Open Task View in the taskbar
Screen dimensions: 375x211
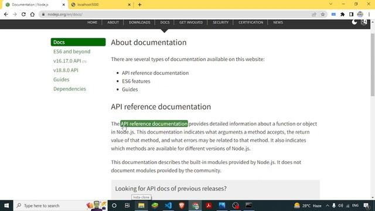tap(127, 206)
